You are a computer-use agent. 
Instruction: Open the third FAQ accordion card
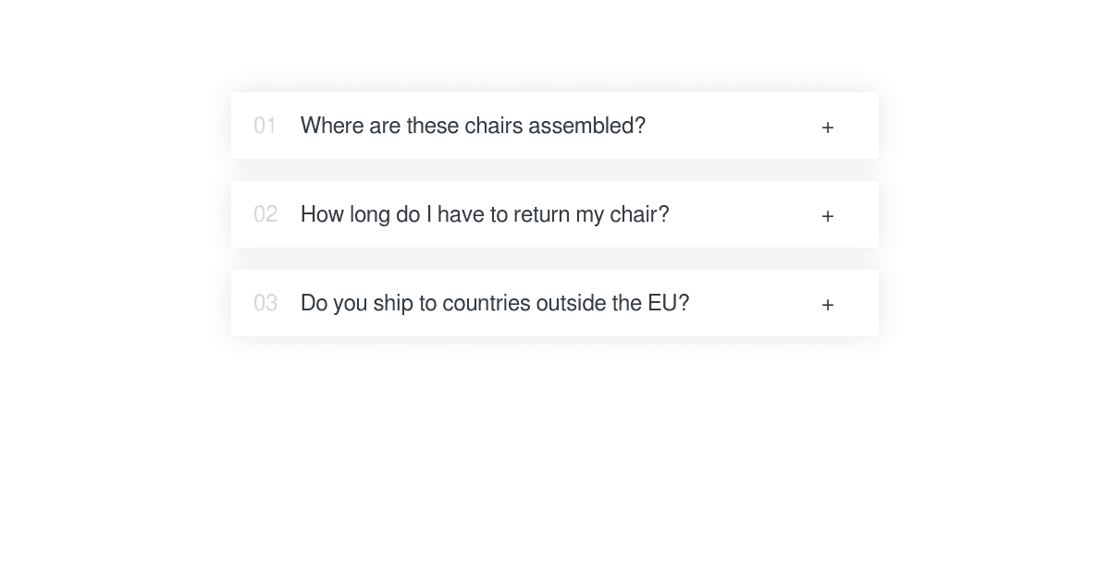coord(555,303)
